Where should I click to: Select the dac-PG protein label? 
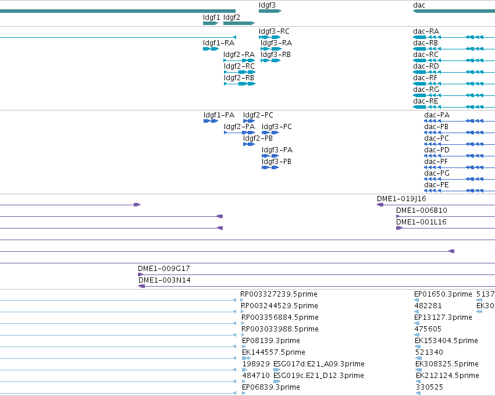click(x=437, y=173)
